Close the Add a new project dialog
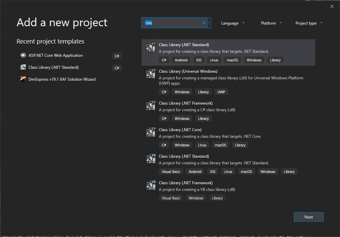Image resolution: width=340 pixels, height=237 pixels. point(332,6)
